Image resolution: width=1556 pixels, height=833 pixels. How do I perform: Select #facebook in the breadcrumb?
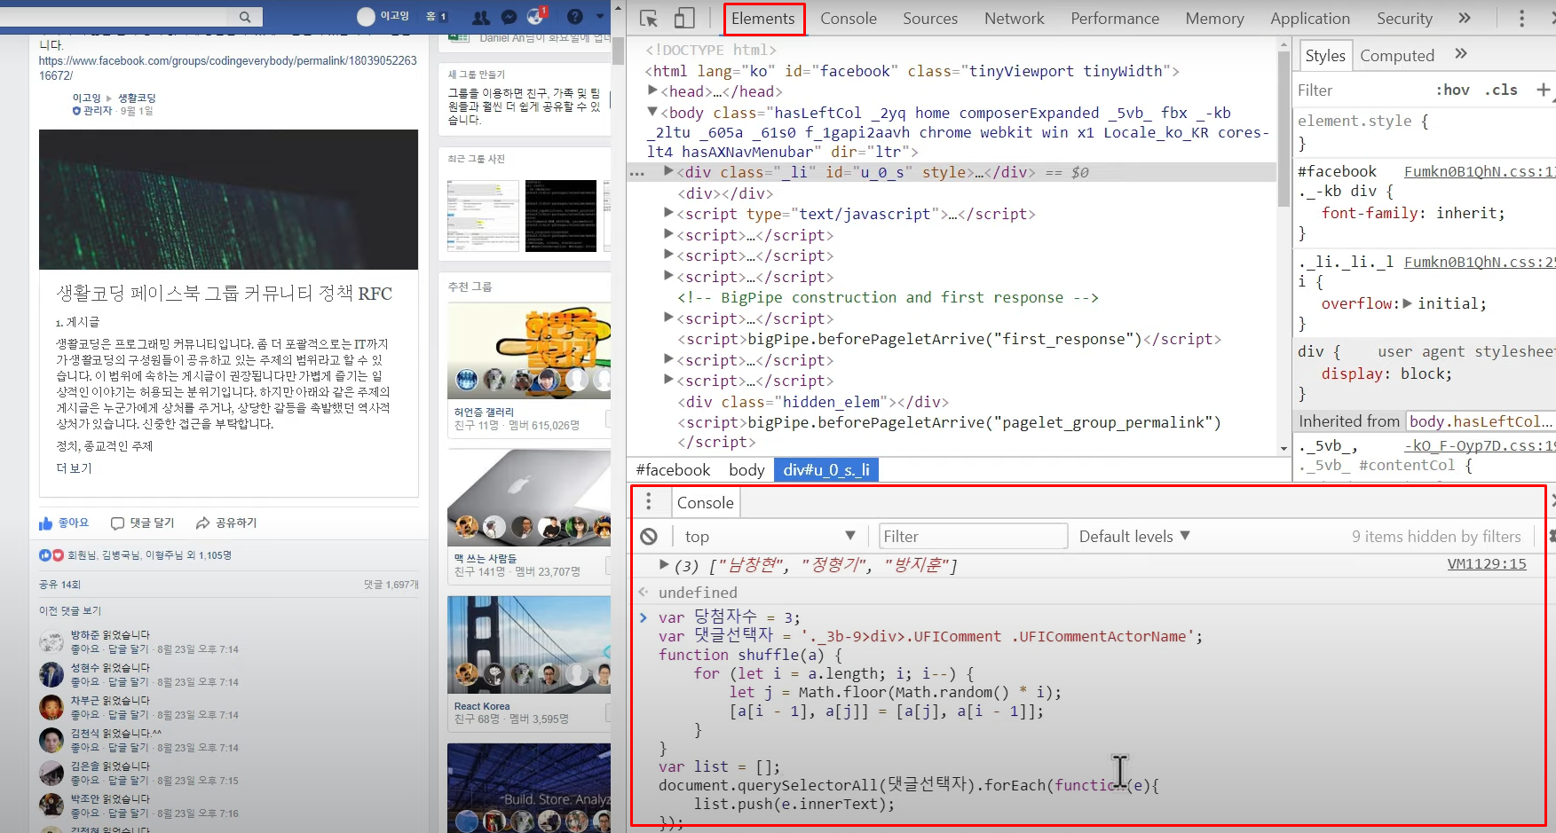673,470
